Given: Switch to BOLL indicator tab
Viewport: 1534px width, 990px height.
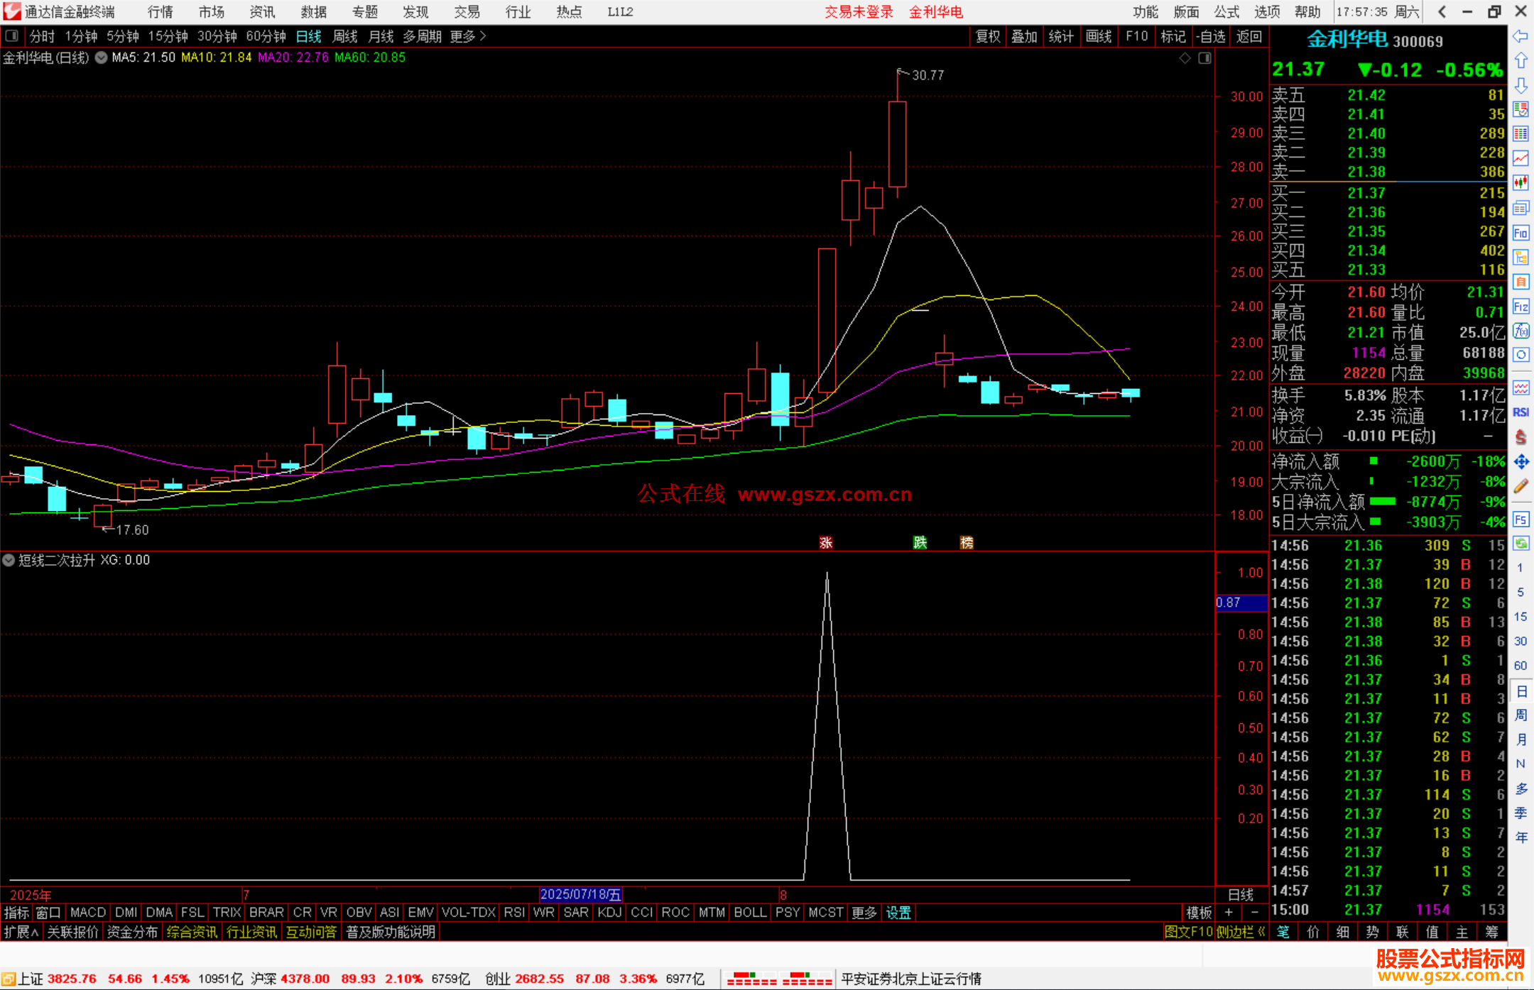Looking at the screenshot, I should point(750,913).
